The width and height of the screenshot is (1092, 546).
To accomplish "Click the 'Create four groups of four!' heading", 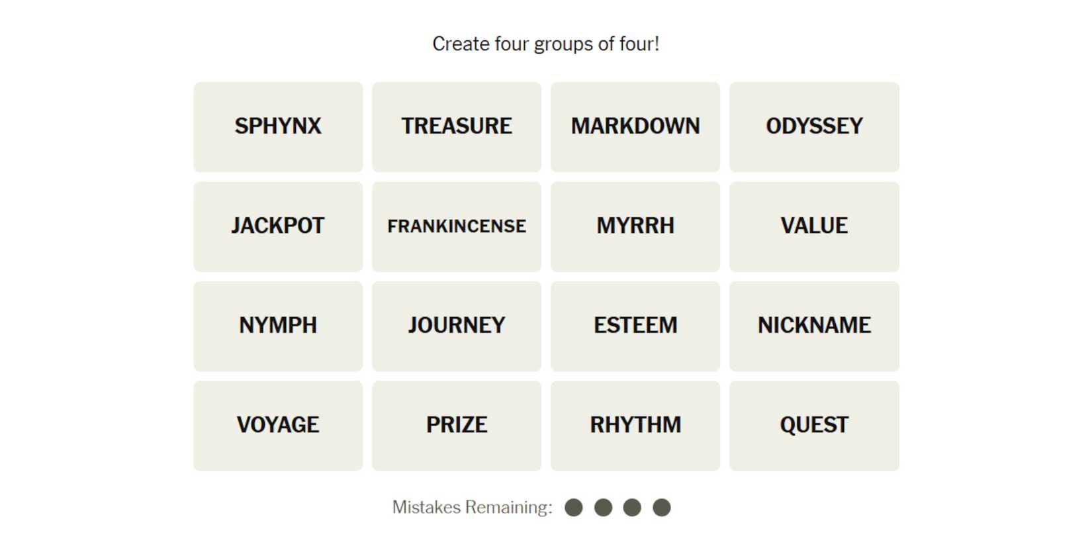I will click(x=546, y=44).
